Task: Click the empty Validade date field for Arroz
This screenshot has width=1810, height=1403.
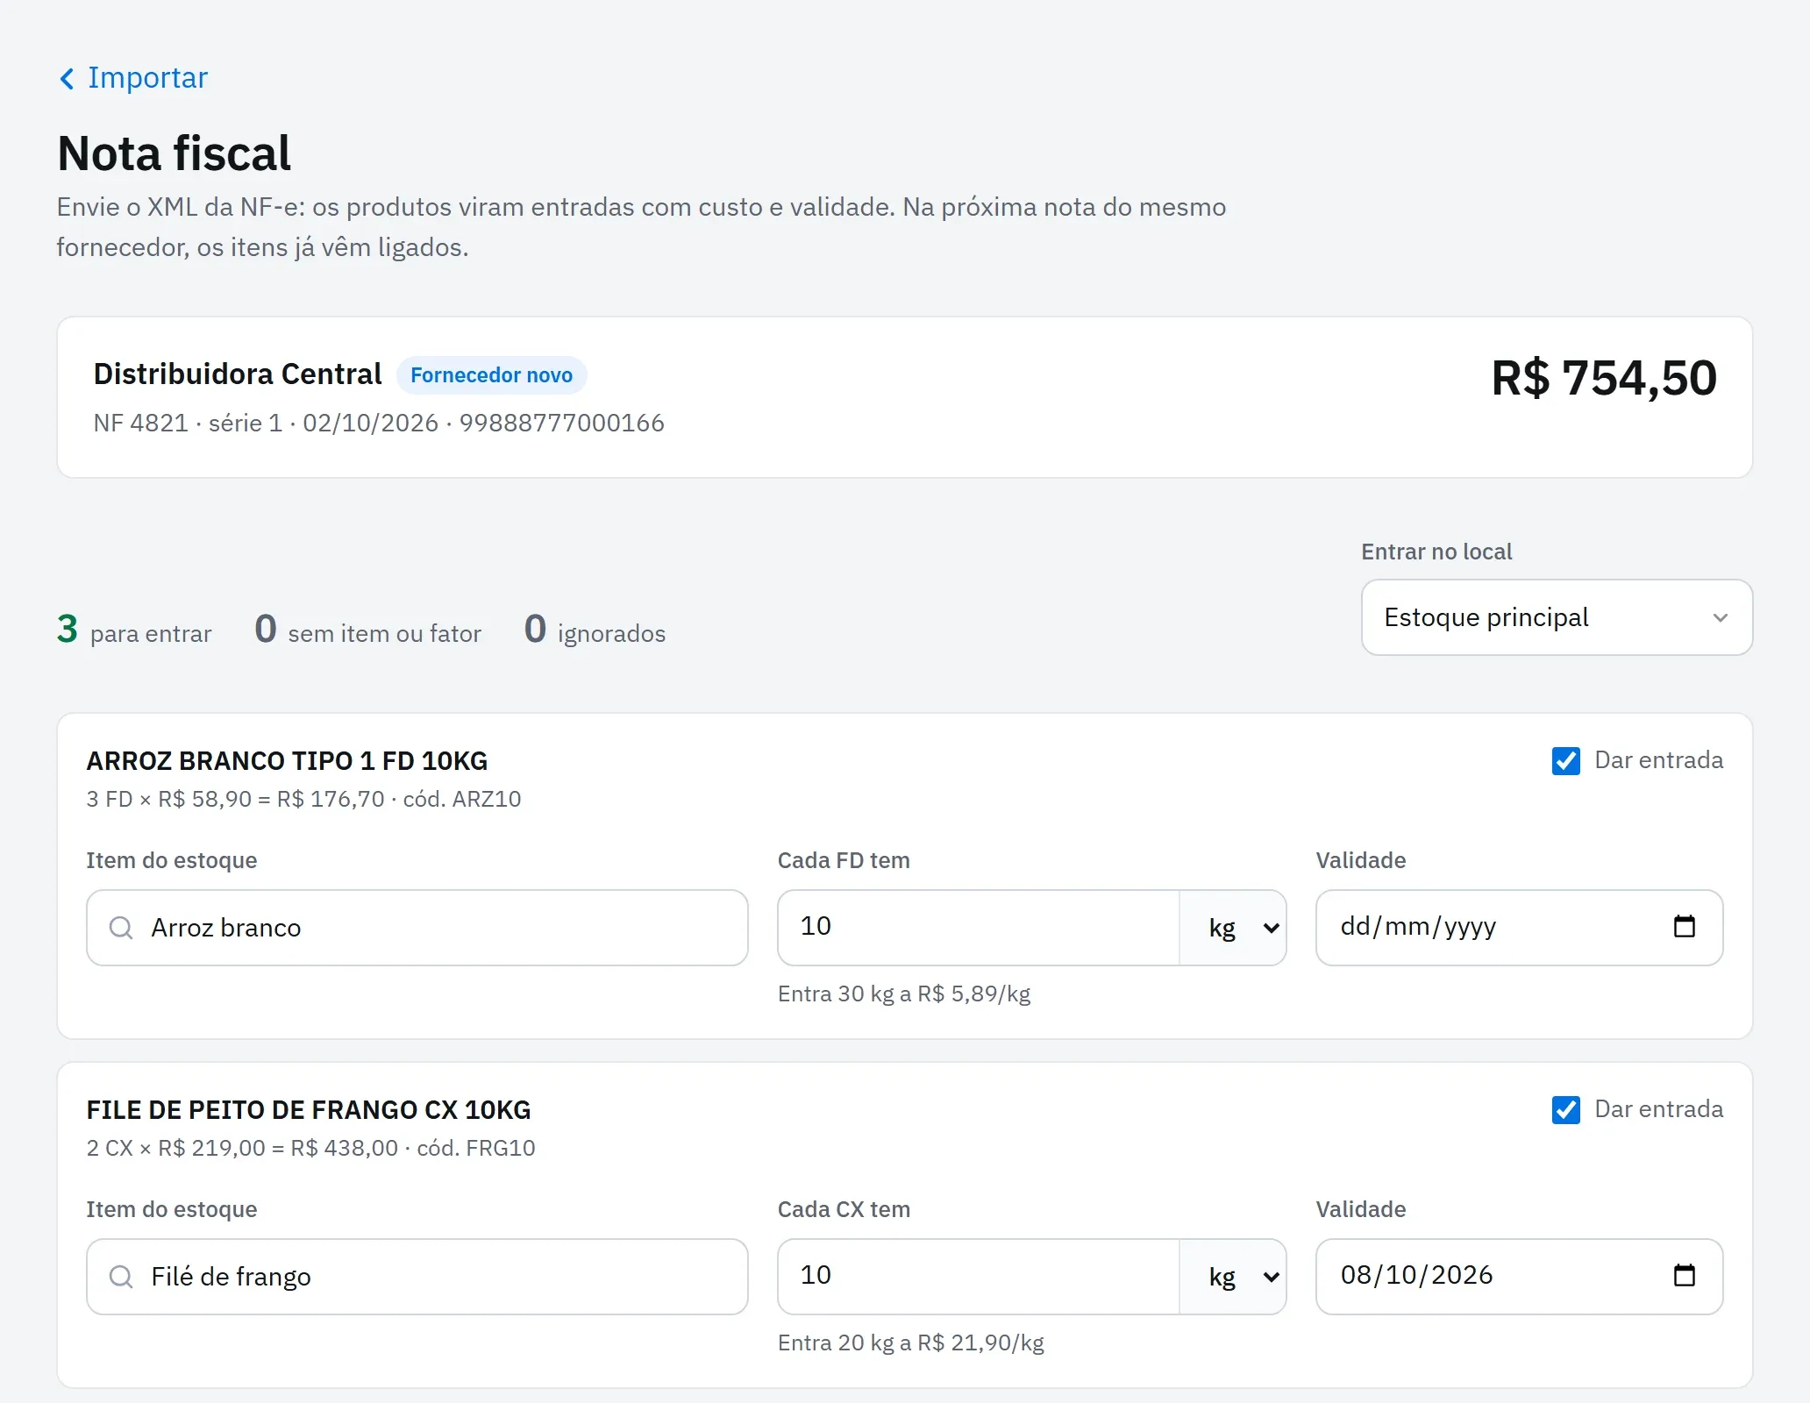Action: pos(1520,928)
